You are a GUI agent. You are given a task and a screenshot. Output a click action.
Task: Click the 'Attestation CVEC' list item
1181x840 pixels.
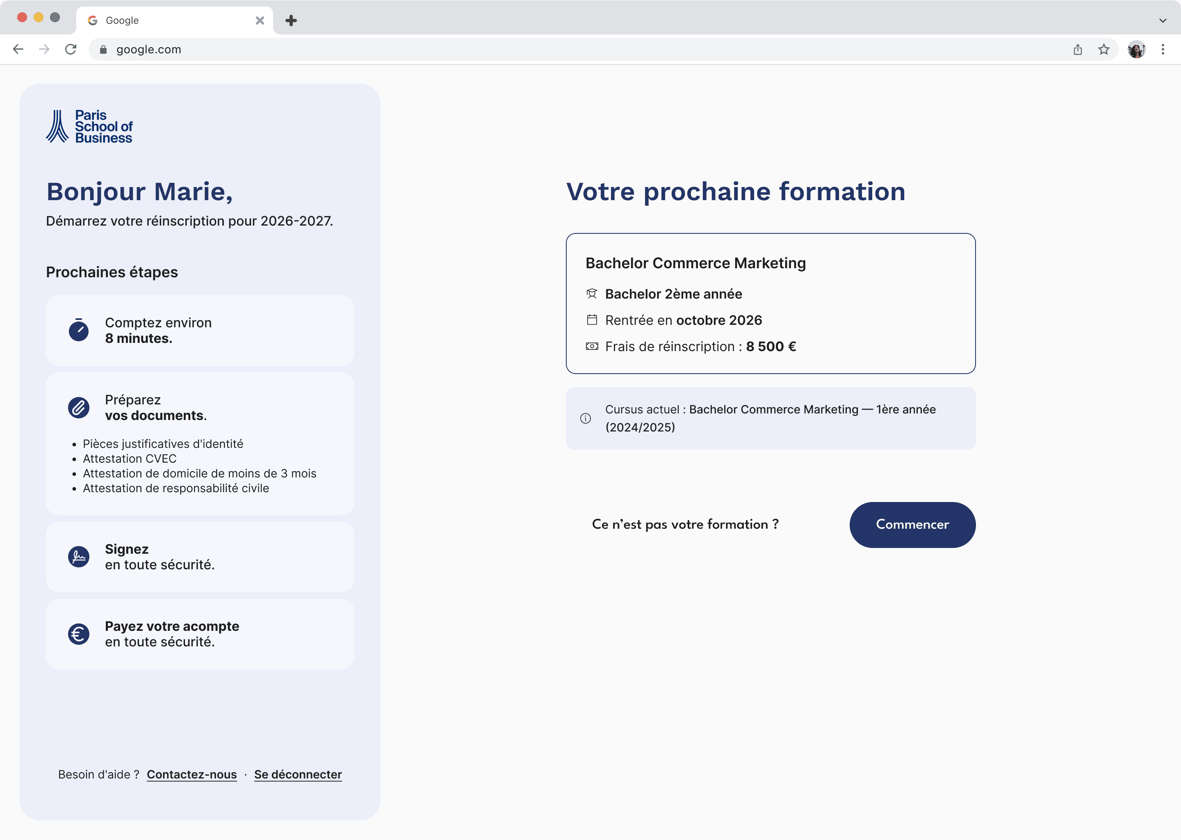point(130,458)
